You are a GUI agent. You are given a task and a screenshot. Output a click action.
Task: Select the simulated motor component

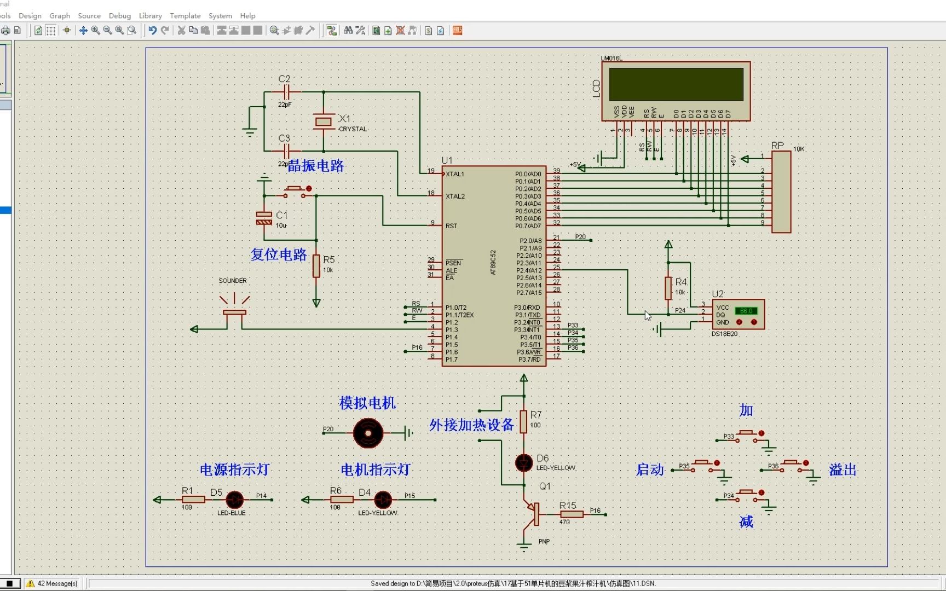click(x=368, y=433)
